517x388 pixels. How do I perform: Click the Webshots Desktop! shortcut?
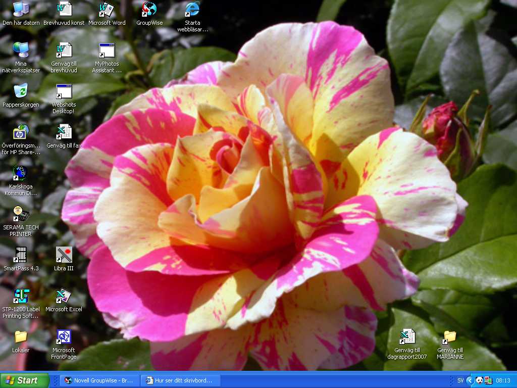(64, 91)
